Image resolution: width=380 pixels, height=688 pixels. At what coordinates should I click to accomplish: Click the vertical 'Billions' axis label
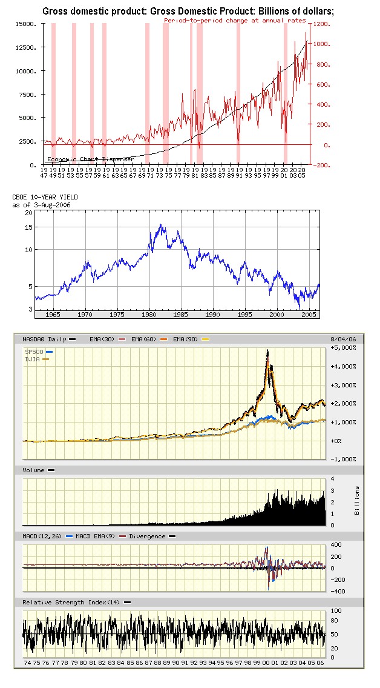tap(356, 501)
